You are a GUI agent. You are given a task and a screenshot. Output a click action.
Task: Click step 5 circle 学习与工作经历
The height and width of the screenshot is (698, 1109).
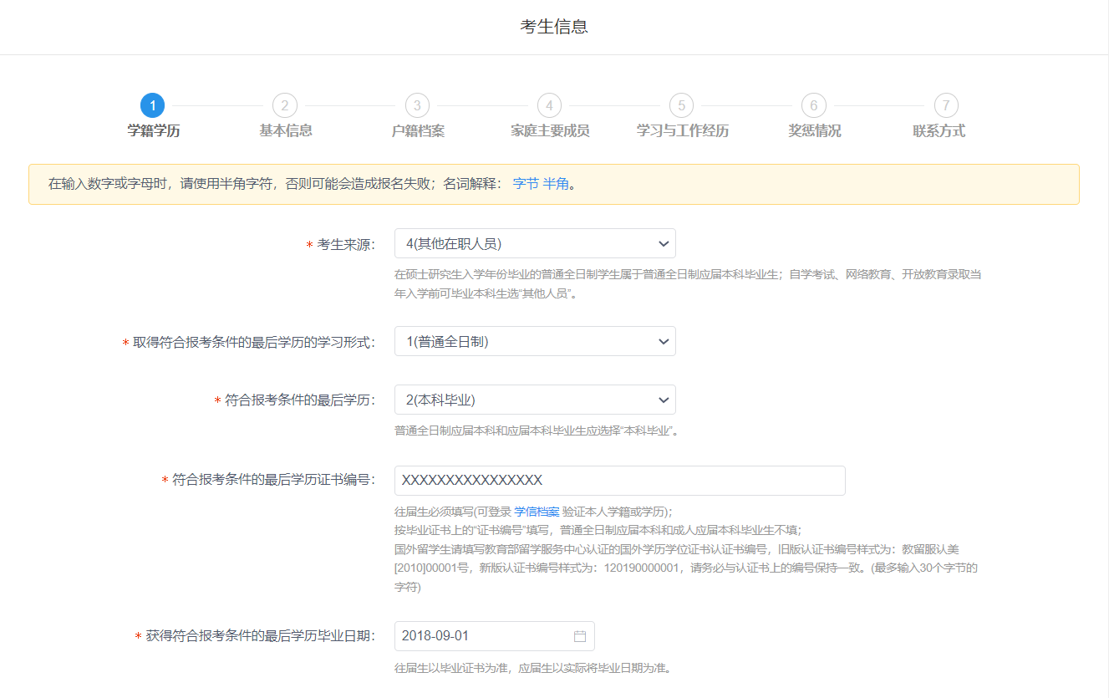(681, 105)
